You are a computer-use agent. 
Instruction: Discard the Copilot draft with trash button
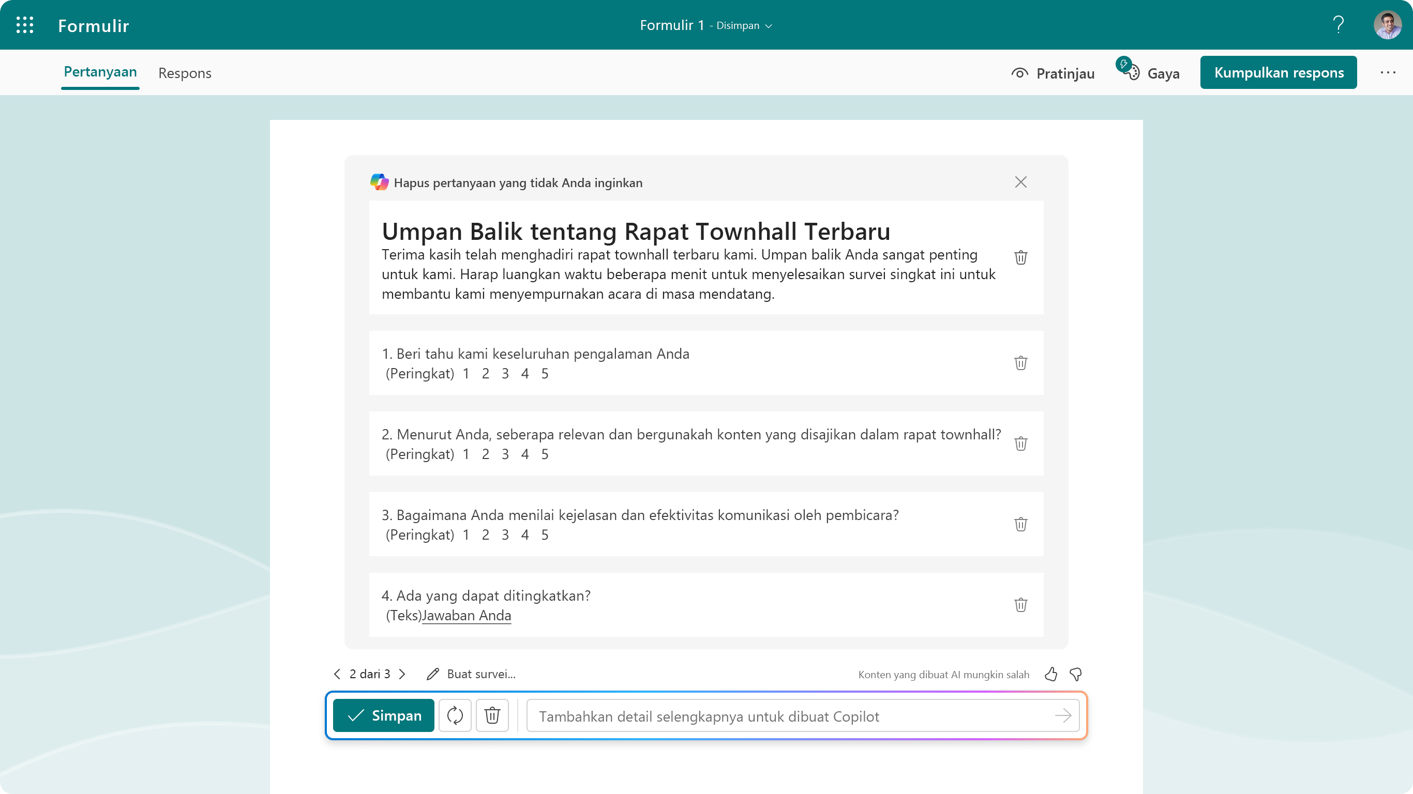tap(492, 715)
